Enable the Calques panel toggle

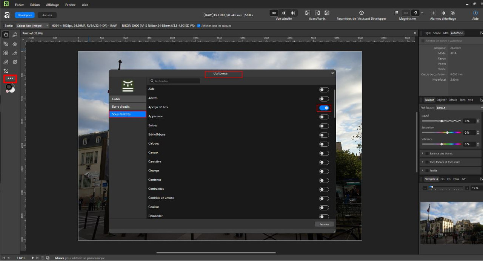coord(324,144)
